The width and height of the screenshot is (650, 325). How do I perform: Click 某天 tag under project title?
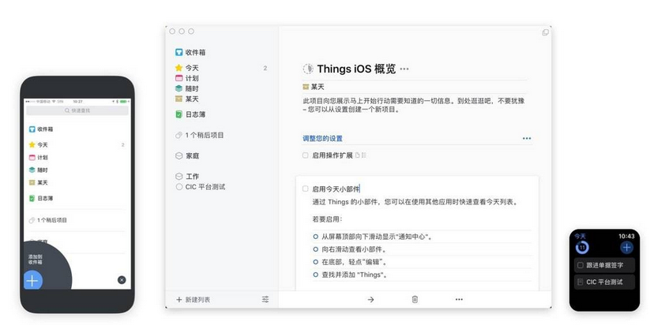314,87
